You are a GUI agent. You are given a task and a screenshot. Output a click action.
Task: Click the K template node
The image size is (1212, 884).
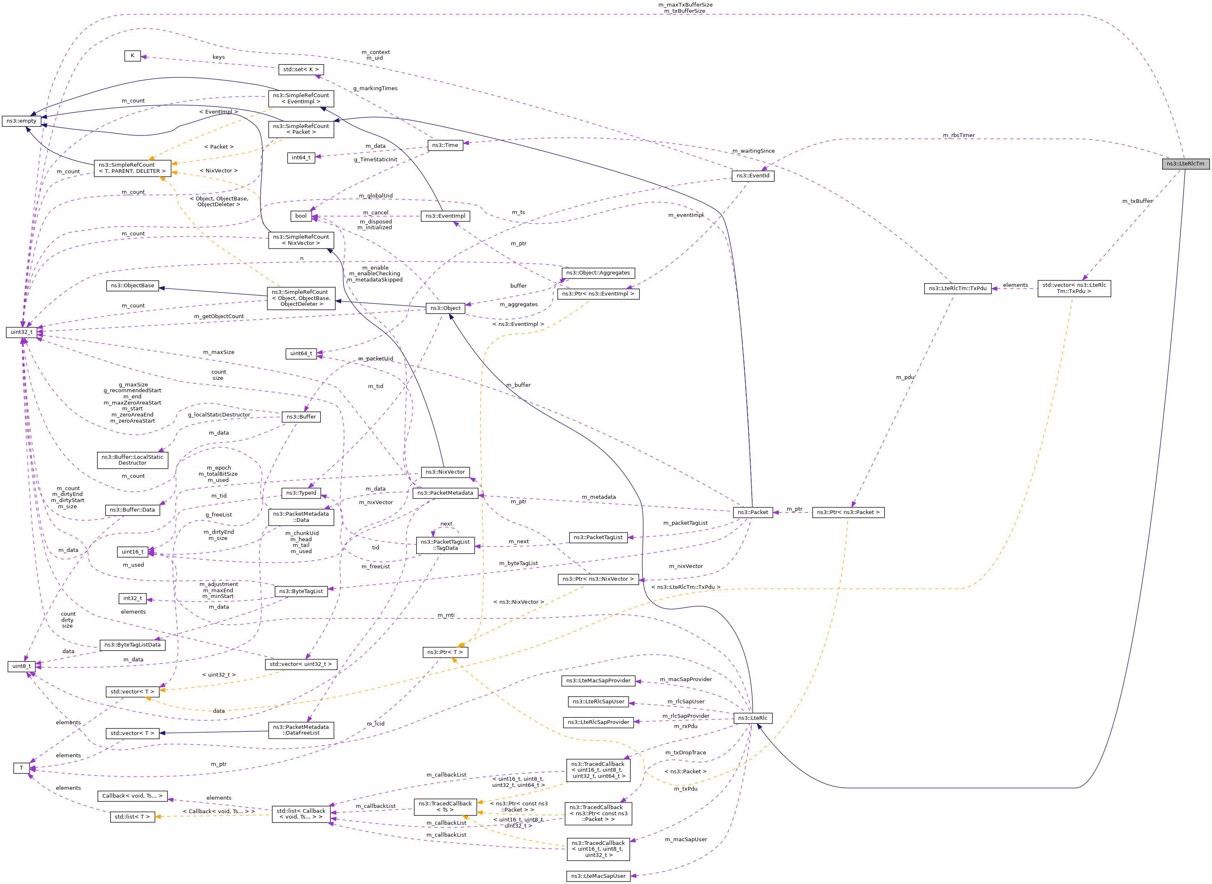(x=132, y=56)
